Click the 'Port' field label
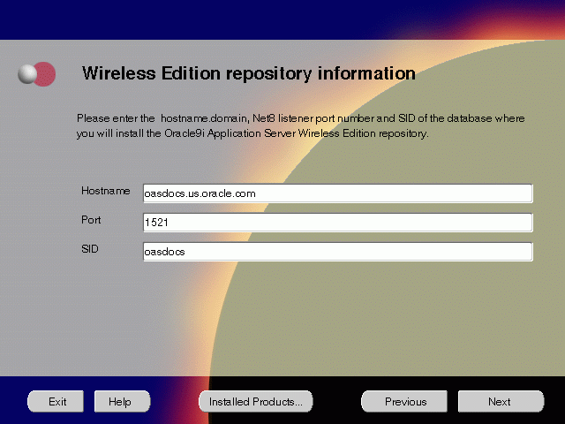 click(91, 220)
